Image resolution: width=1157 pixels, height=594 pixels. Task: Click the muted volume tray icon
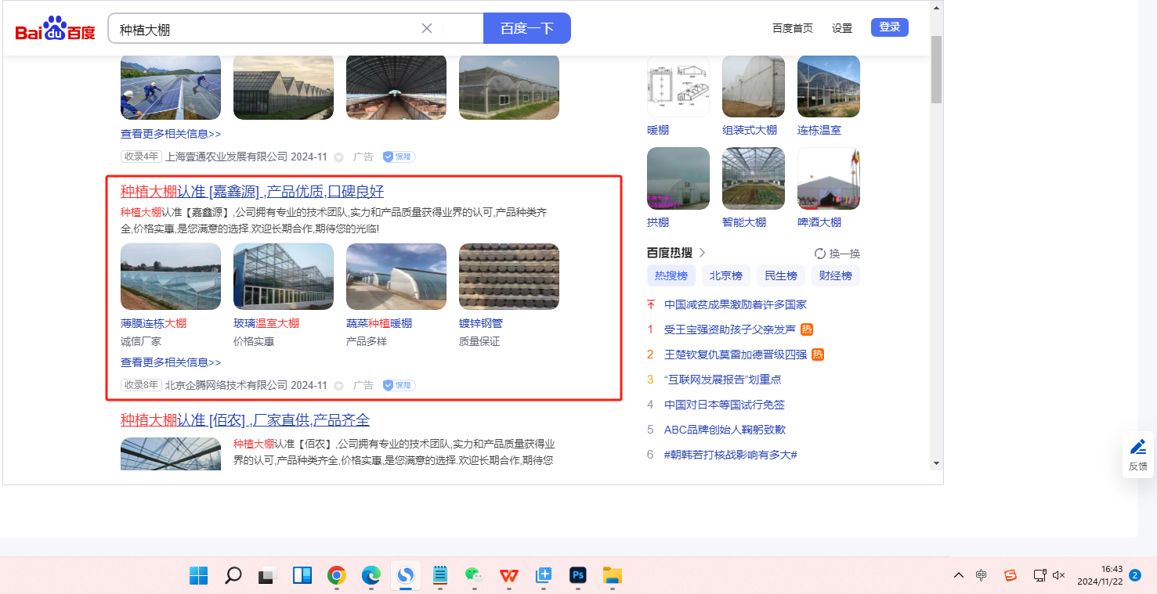[1059, 575]
